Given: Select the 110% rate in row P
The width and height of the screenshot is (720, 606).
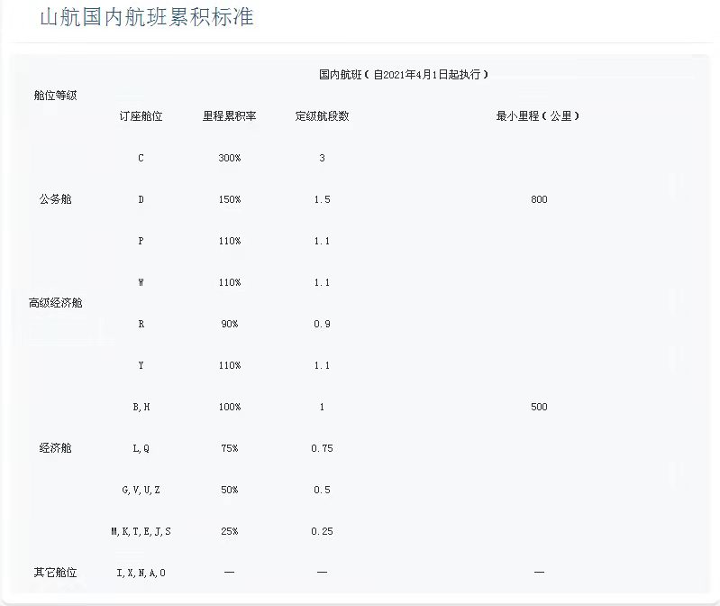Looking at the screenshot, I should coord(230,241).
